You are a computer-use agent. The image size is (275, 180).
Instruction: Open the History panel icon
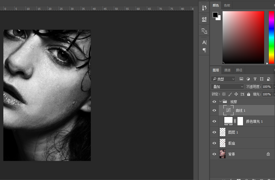click(x=204, y=8)
